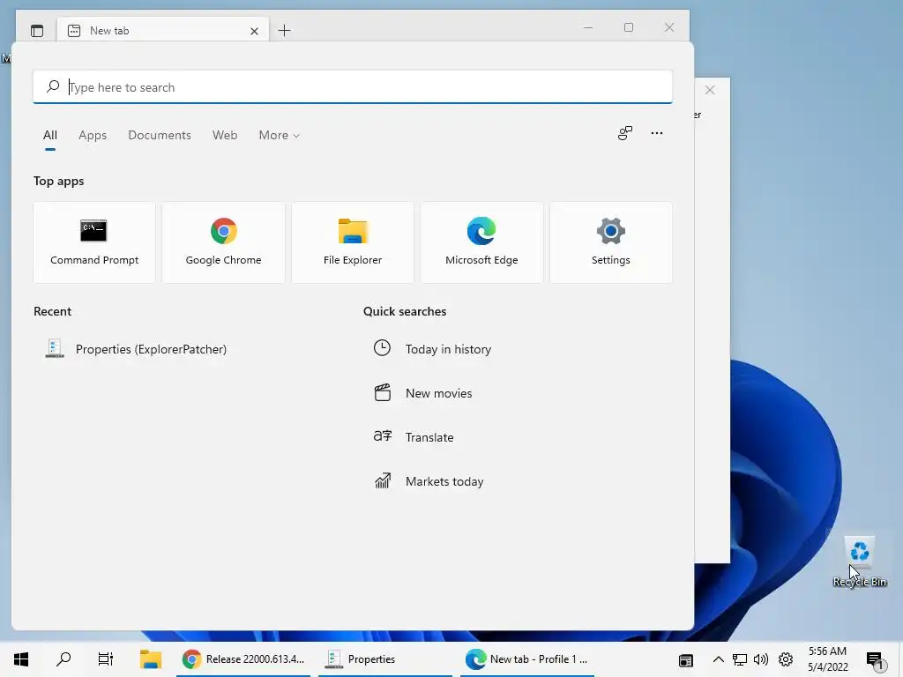Click the Today in history clock icon
The image size is (903, 677).
(x=383, y=348)
